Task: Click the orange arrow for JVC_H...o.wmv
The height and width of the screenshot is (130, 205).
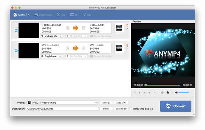Action: 76,48
